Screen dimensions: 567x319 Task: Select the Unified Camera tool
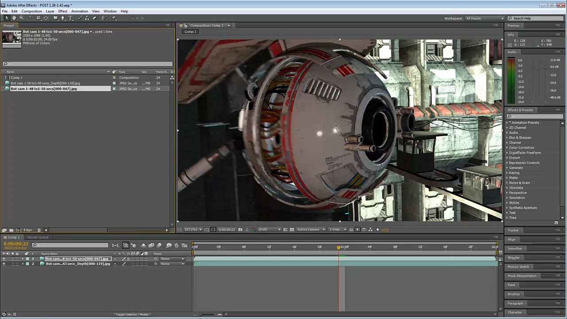[x=39, y=18]
